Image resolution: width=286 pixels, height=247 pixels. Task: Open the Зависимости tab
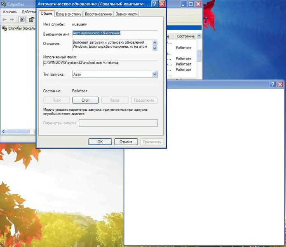(x=127, y=14)
